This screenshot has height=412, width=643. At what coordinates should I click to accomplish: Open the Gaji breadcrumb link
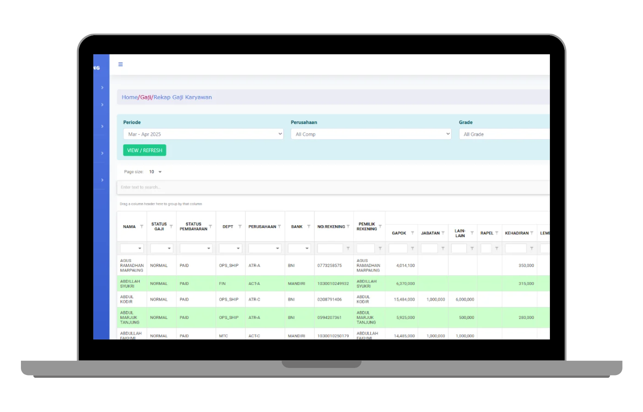(x=146, y=97)
